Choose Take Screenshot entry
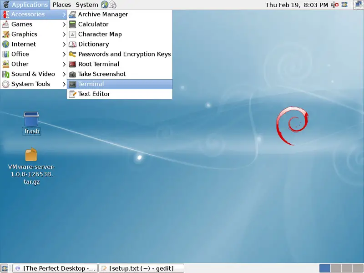 coord(120,74)
